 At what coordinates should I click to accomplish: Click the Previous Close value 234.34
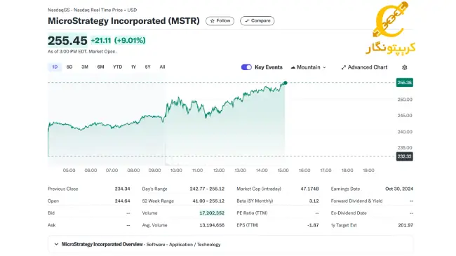point(122,189)
